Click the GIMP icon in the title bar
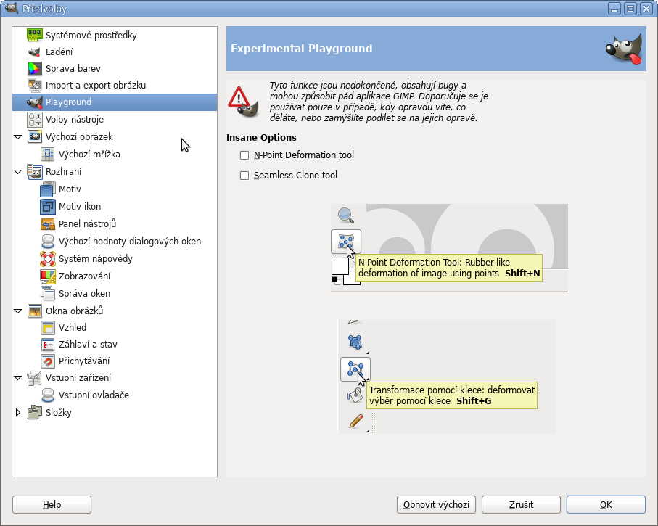 [x=12, y=8]
